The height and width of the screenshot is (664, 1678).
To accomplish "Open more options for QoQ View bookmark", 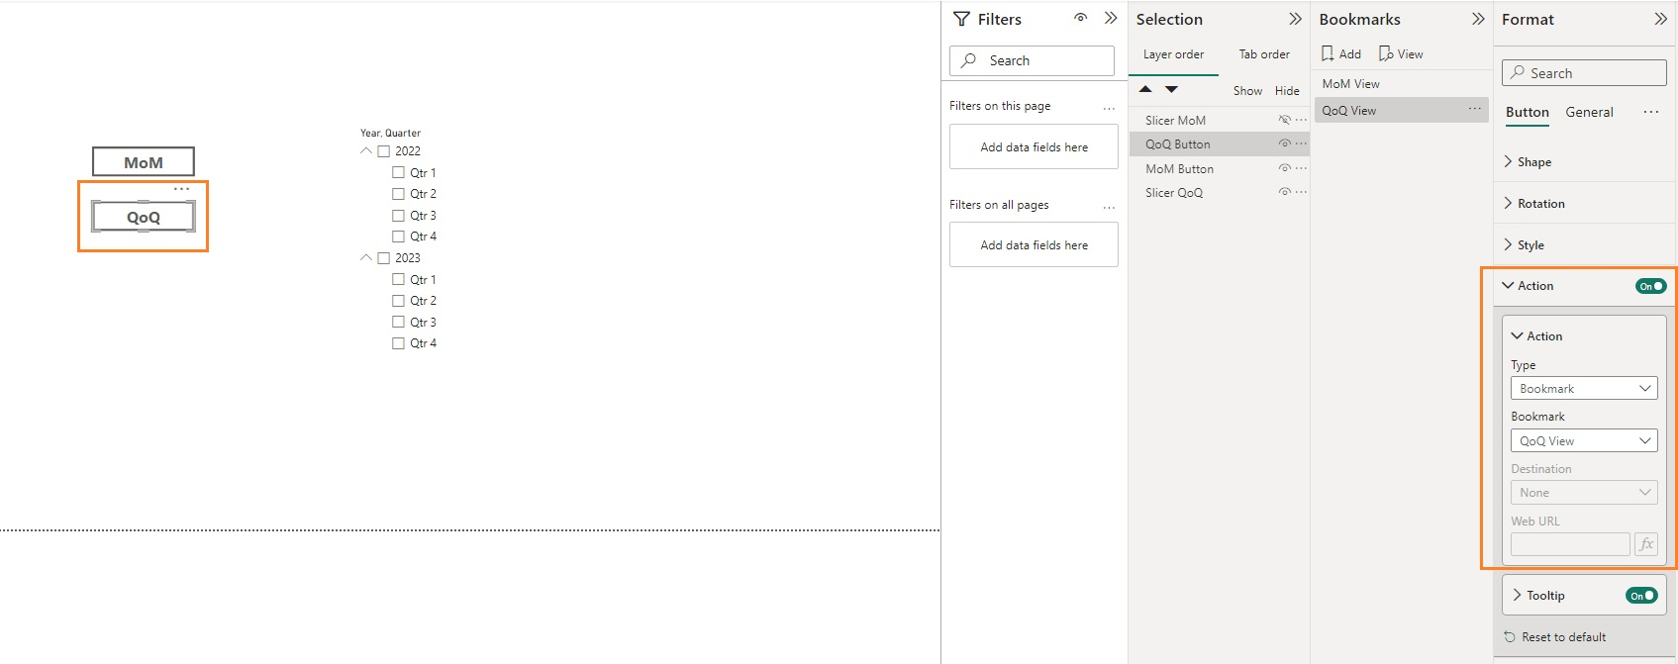I will [x=1475, y=109].
